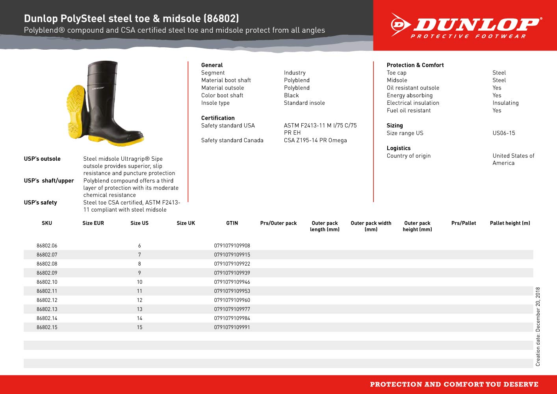Click the product title Dunlop PolySteel 86802
557x394 pixels.
[131, 18]
